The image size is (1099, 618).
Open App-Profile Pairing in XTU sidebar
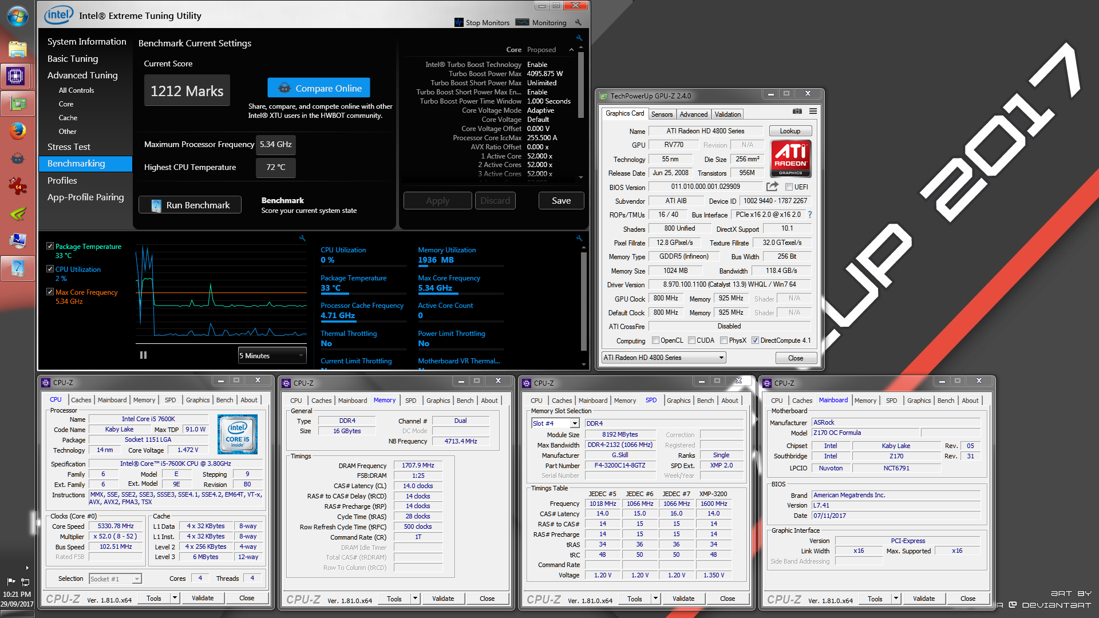click(x=85, y=197)
